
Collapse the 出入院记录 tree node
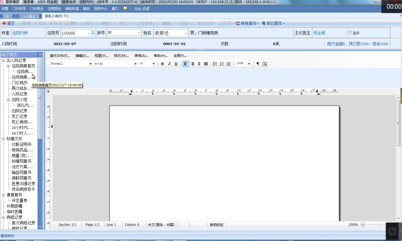[3, 60]
